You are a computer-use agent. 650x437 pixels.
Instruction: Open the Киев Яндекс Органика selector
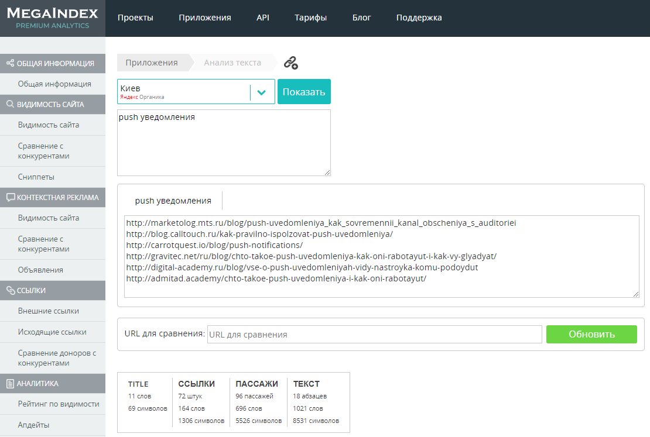[x=184, y=92]
